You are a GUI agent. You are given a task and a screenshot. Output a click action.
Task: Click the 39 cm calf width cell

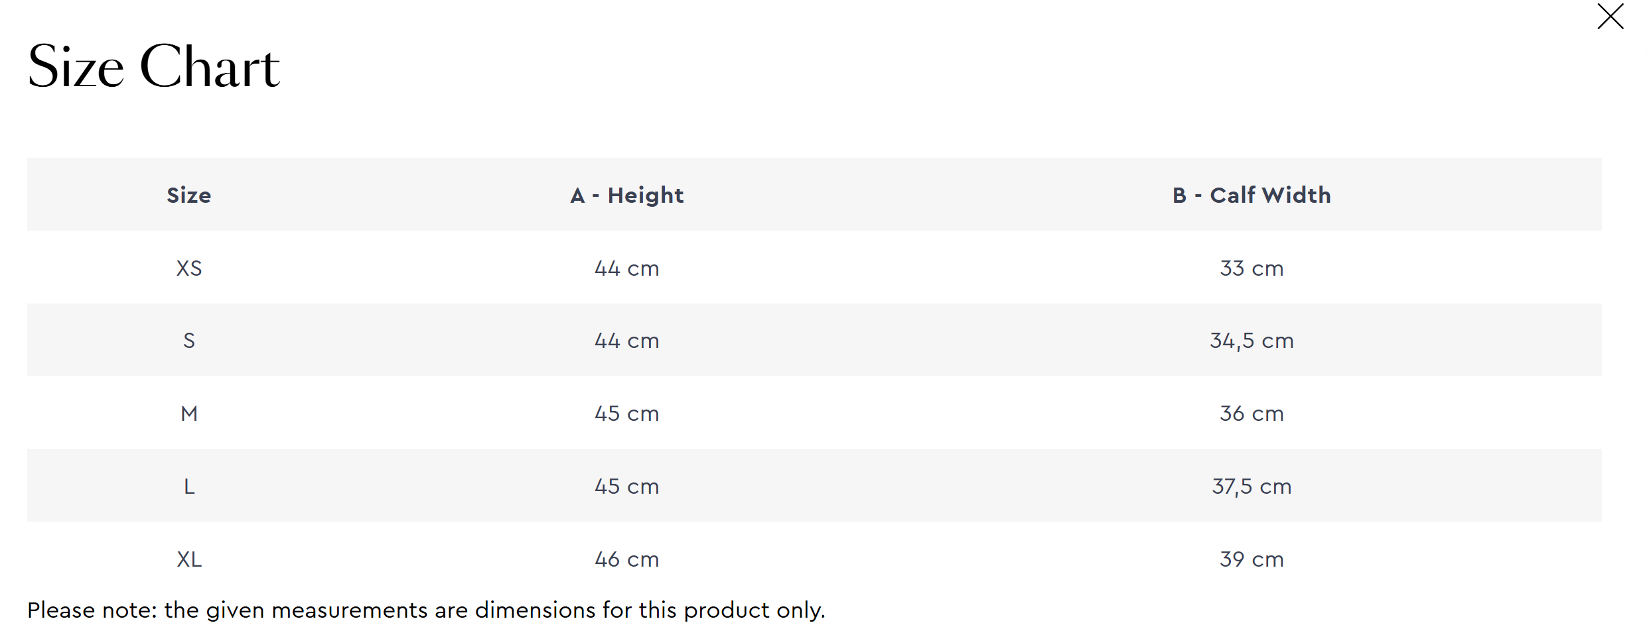(x=1252, y=559)
